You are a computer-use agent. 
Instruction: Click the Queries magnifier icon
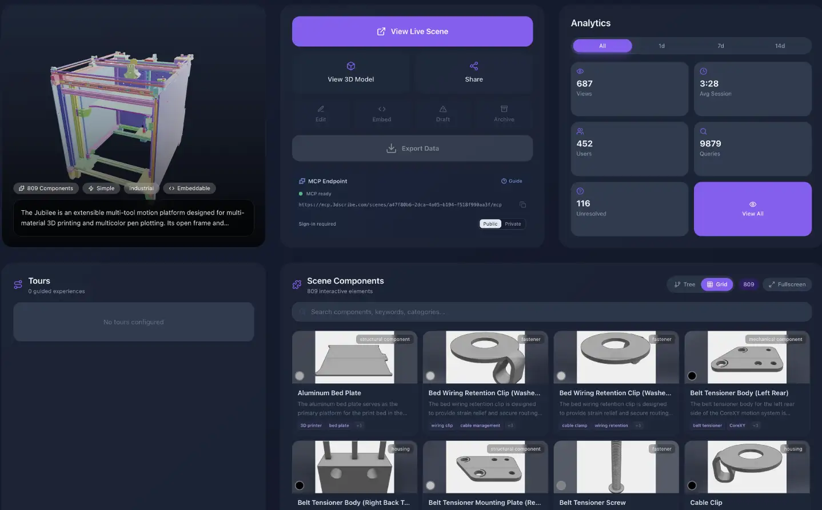click(x=704, y=131)
